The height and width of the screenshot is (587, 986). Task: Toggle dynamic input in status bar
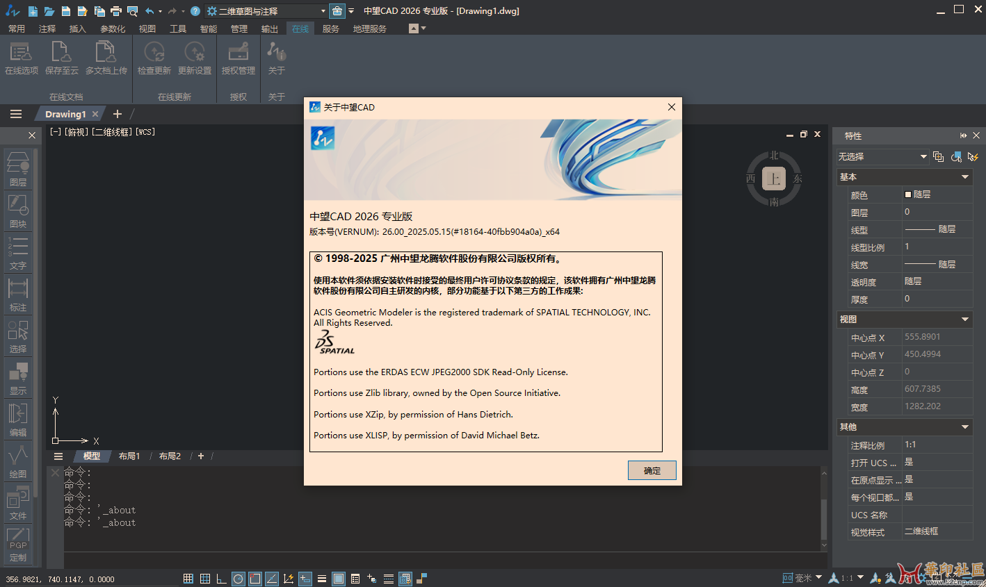click(305, 579)
